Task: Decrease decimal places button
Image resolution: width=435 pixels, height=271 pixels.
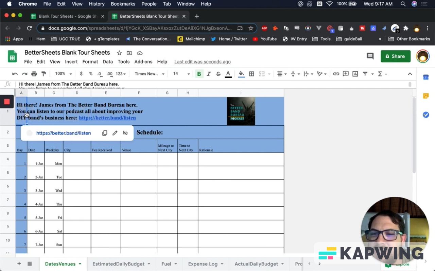Action: pos(100,74)
